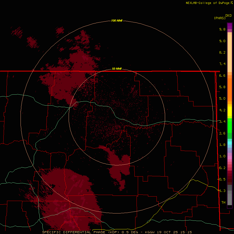
Task: Click the 2.6 legend value
Action: click(222, 133)
